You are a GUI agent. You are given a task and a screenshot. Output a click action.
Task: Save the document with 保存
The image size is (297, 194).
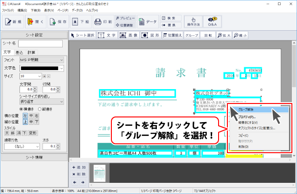(58, 22)
